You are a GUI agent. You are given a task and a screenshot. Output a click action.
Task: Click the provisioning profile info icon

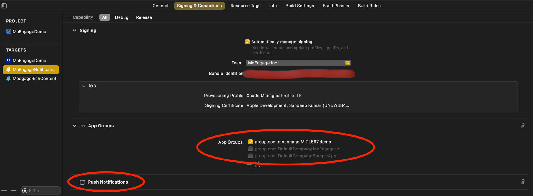pos(299,96)
